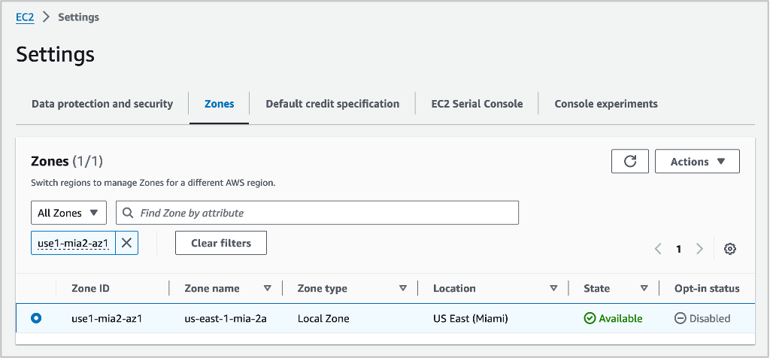This screenshot has width=770, height=358.
Task: Open the Actions dropdown menu
Action: point(697,161)
